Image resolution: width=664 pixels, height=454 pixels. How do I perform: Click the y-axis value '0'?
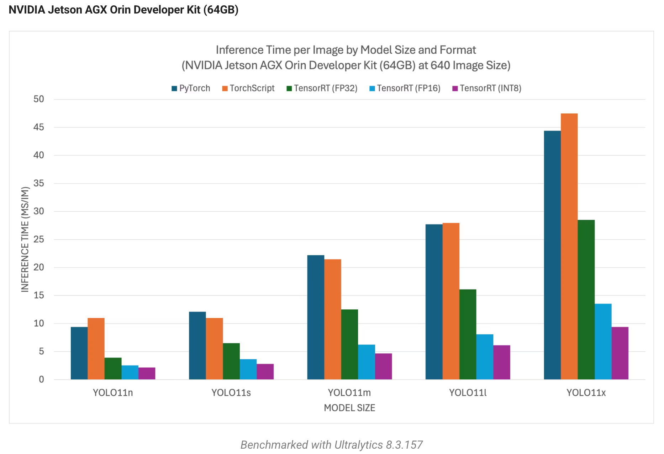[42, 379]
